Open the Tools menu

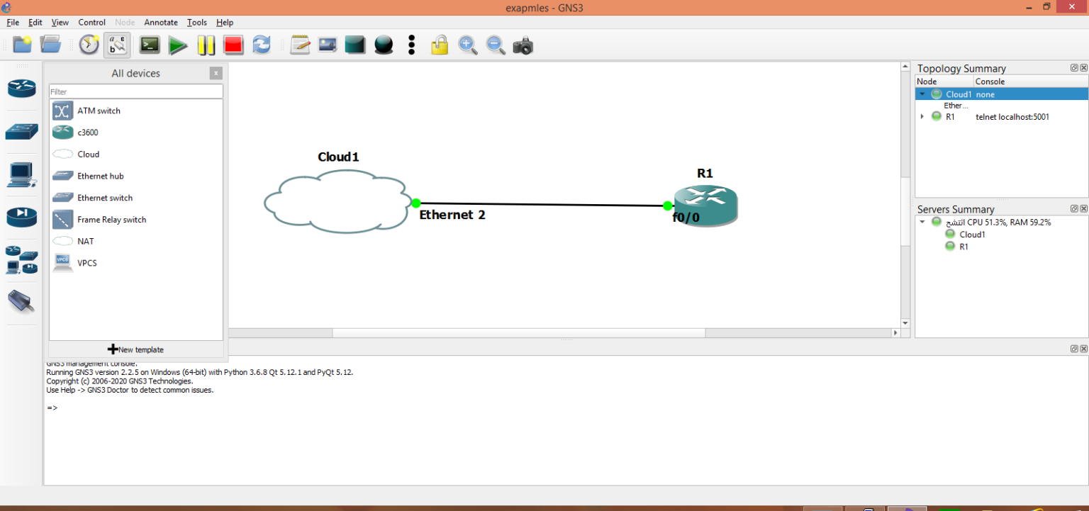point(196,23)
